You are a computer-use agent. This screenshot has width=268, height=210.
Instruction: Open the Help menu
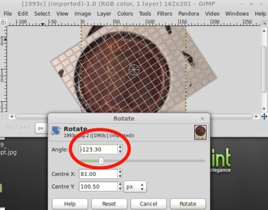pos(260,14)
